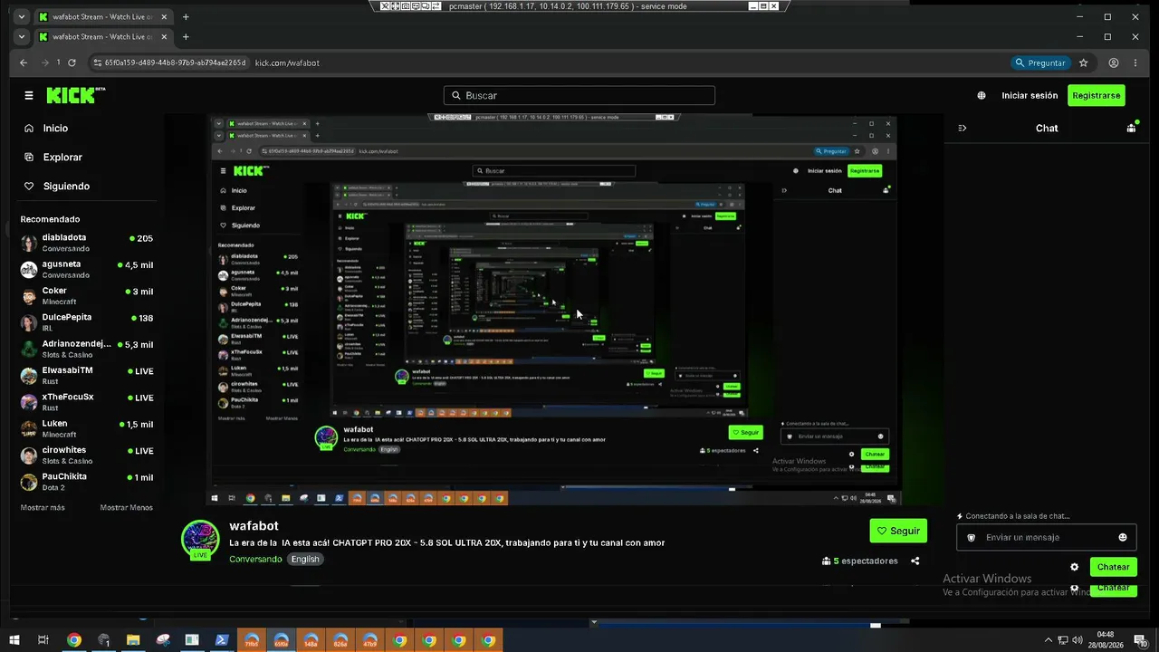This screenshot has width=1159, height=652.
Task: Click the wafabot live video player
Action: 554,311
